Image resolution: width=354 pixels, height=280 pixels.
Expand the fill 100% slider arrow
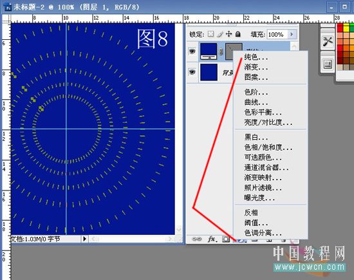(x=292, y=34)
